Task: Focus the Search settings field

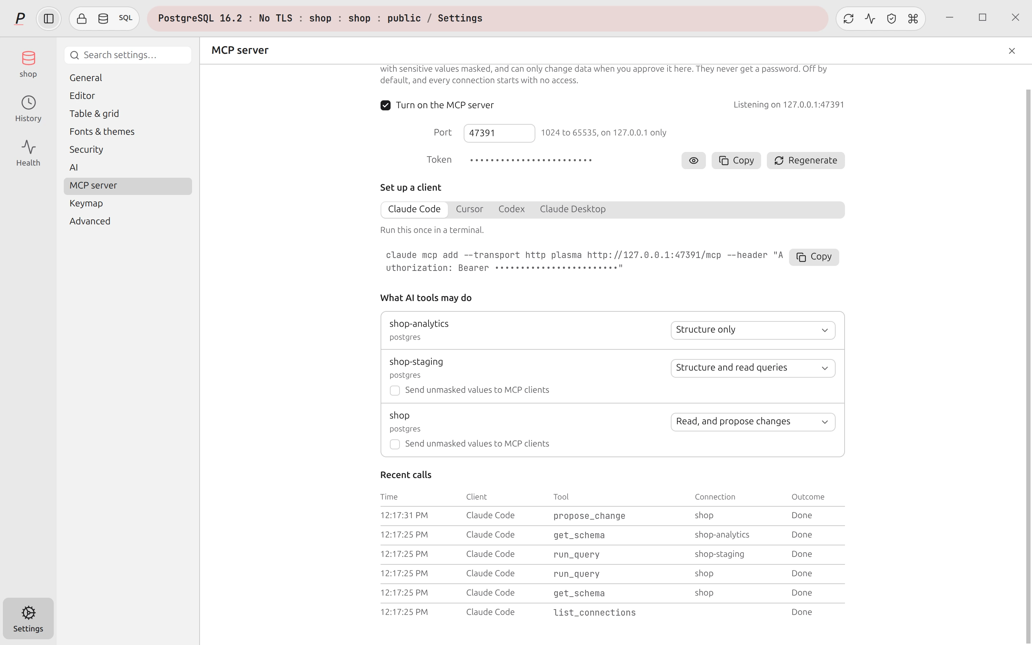Action: tap(128, 55)
